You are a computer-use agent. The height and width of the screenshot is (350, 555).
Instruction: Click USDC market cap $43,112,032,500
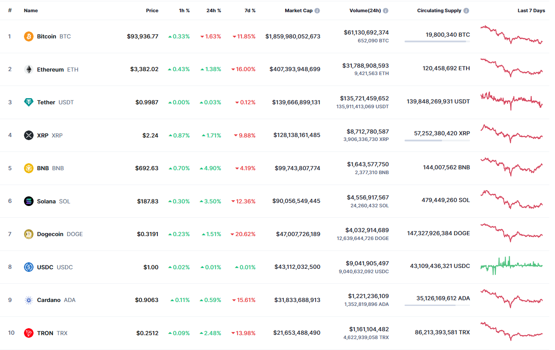297,267
